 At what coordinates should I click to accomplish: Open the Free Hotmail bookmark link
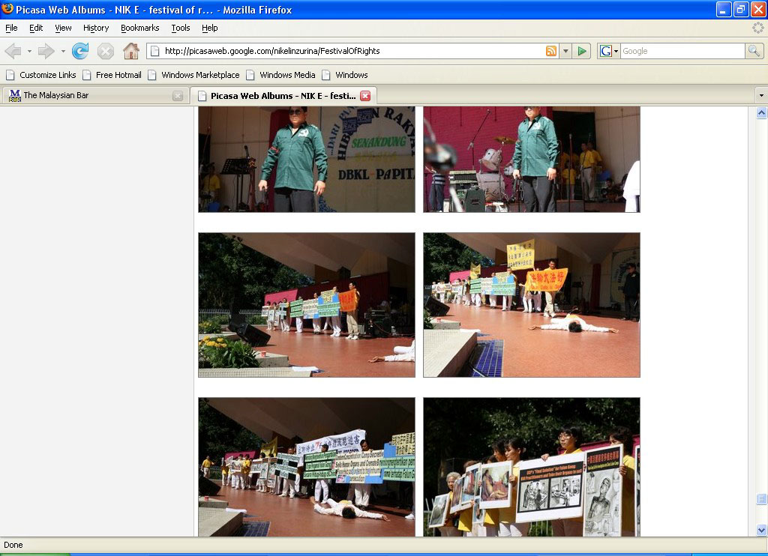118,75
